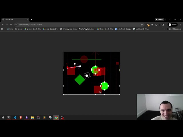Open the opengl bookmark folder
Viewport: 183px width, 137px height.
pyautogui.click(x=19, y=29)
